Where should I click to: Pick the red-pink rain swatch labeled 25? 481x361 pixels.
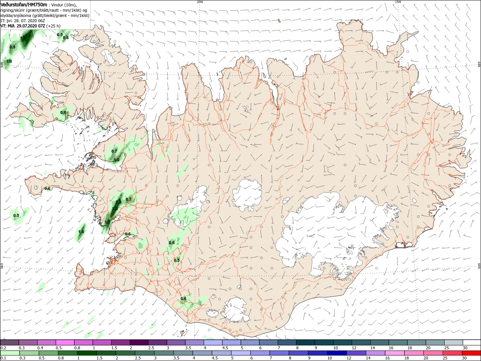(452, 353)
